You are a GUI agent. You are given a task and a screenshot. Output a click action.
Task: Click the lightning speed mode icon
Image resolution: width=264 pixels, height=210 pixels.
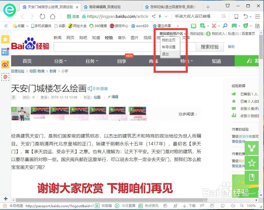(160, 16)
